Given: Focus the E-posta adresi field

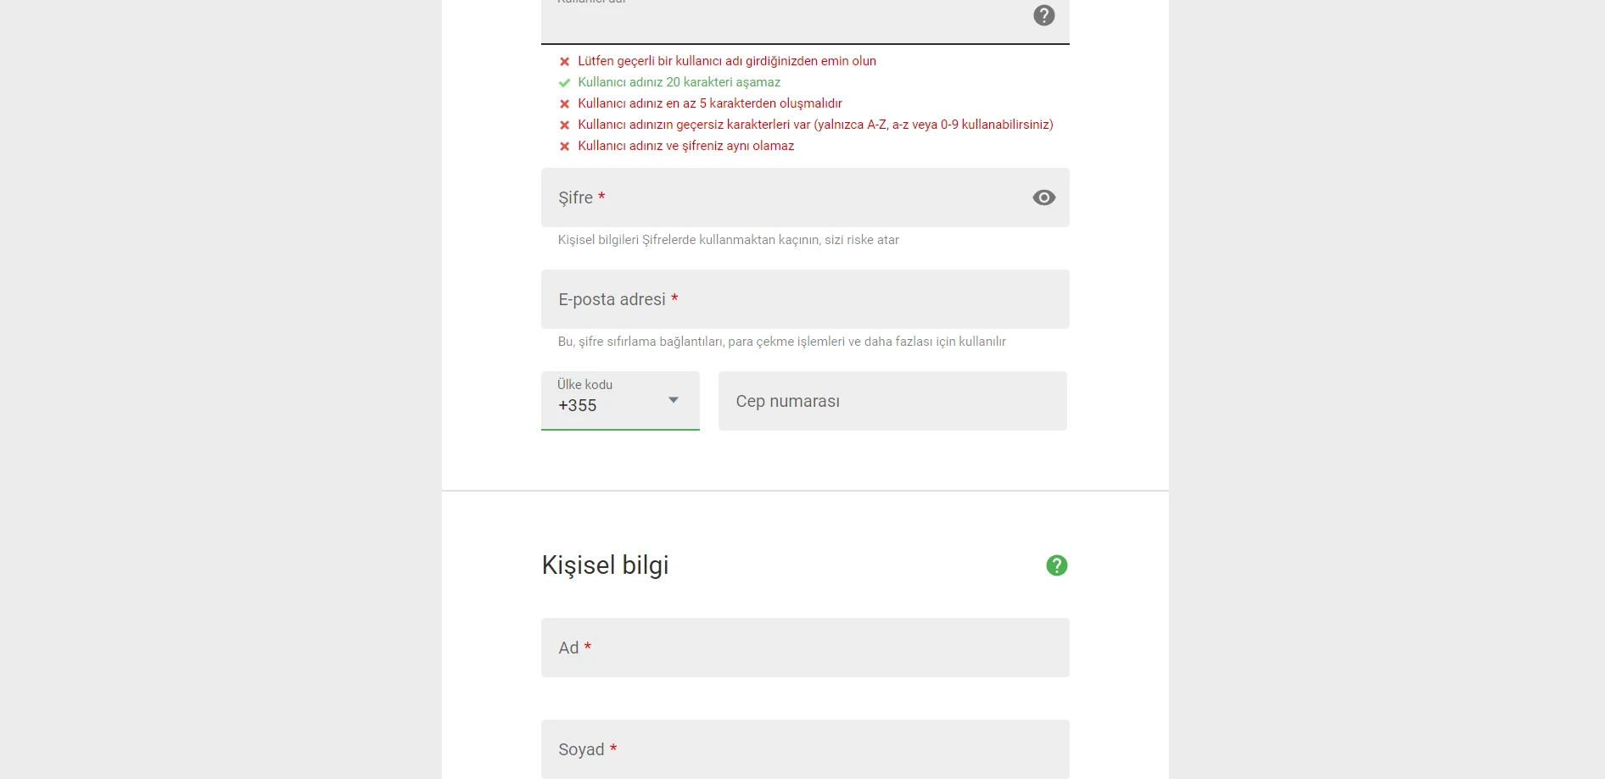Looking at the screenshot, I should pos(805,299).
